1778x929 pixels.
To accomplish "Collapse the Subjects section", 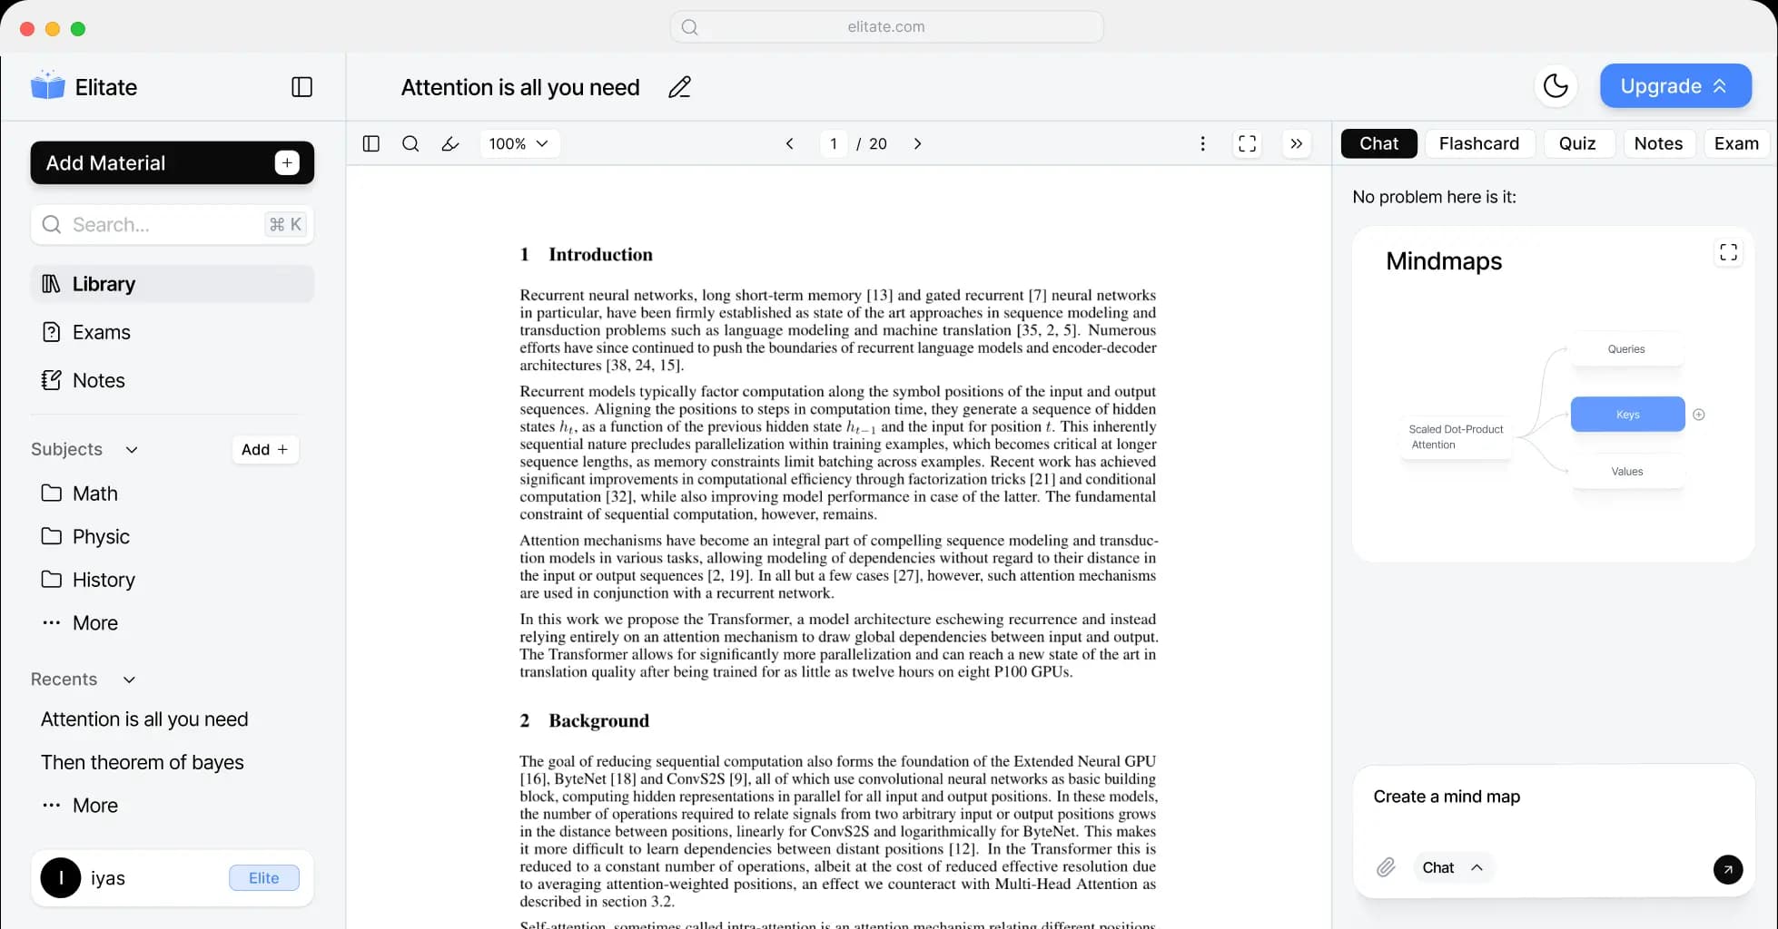I will 132,449.
